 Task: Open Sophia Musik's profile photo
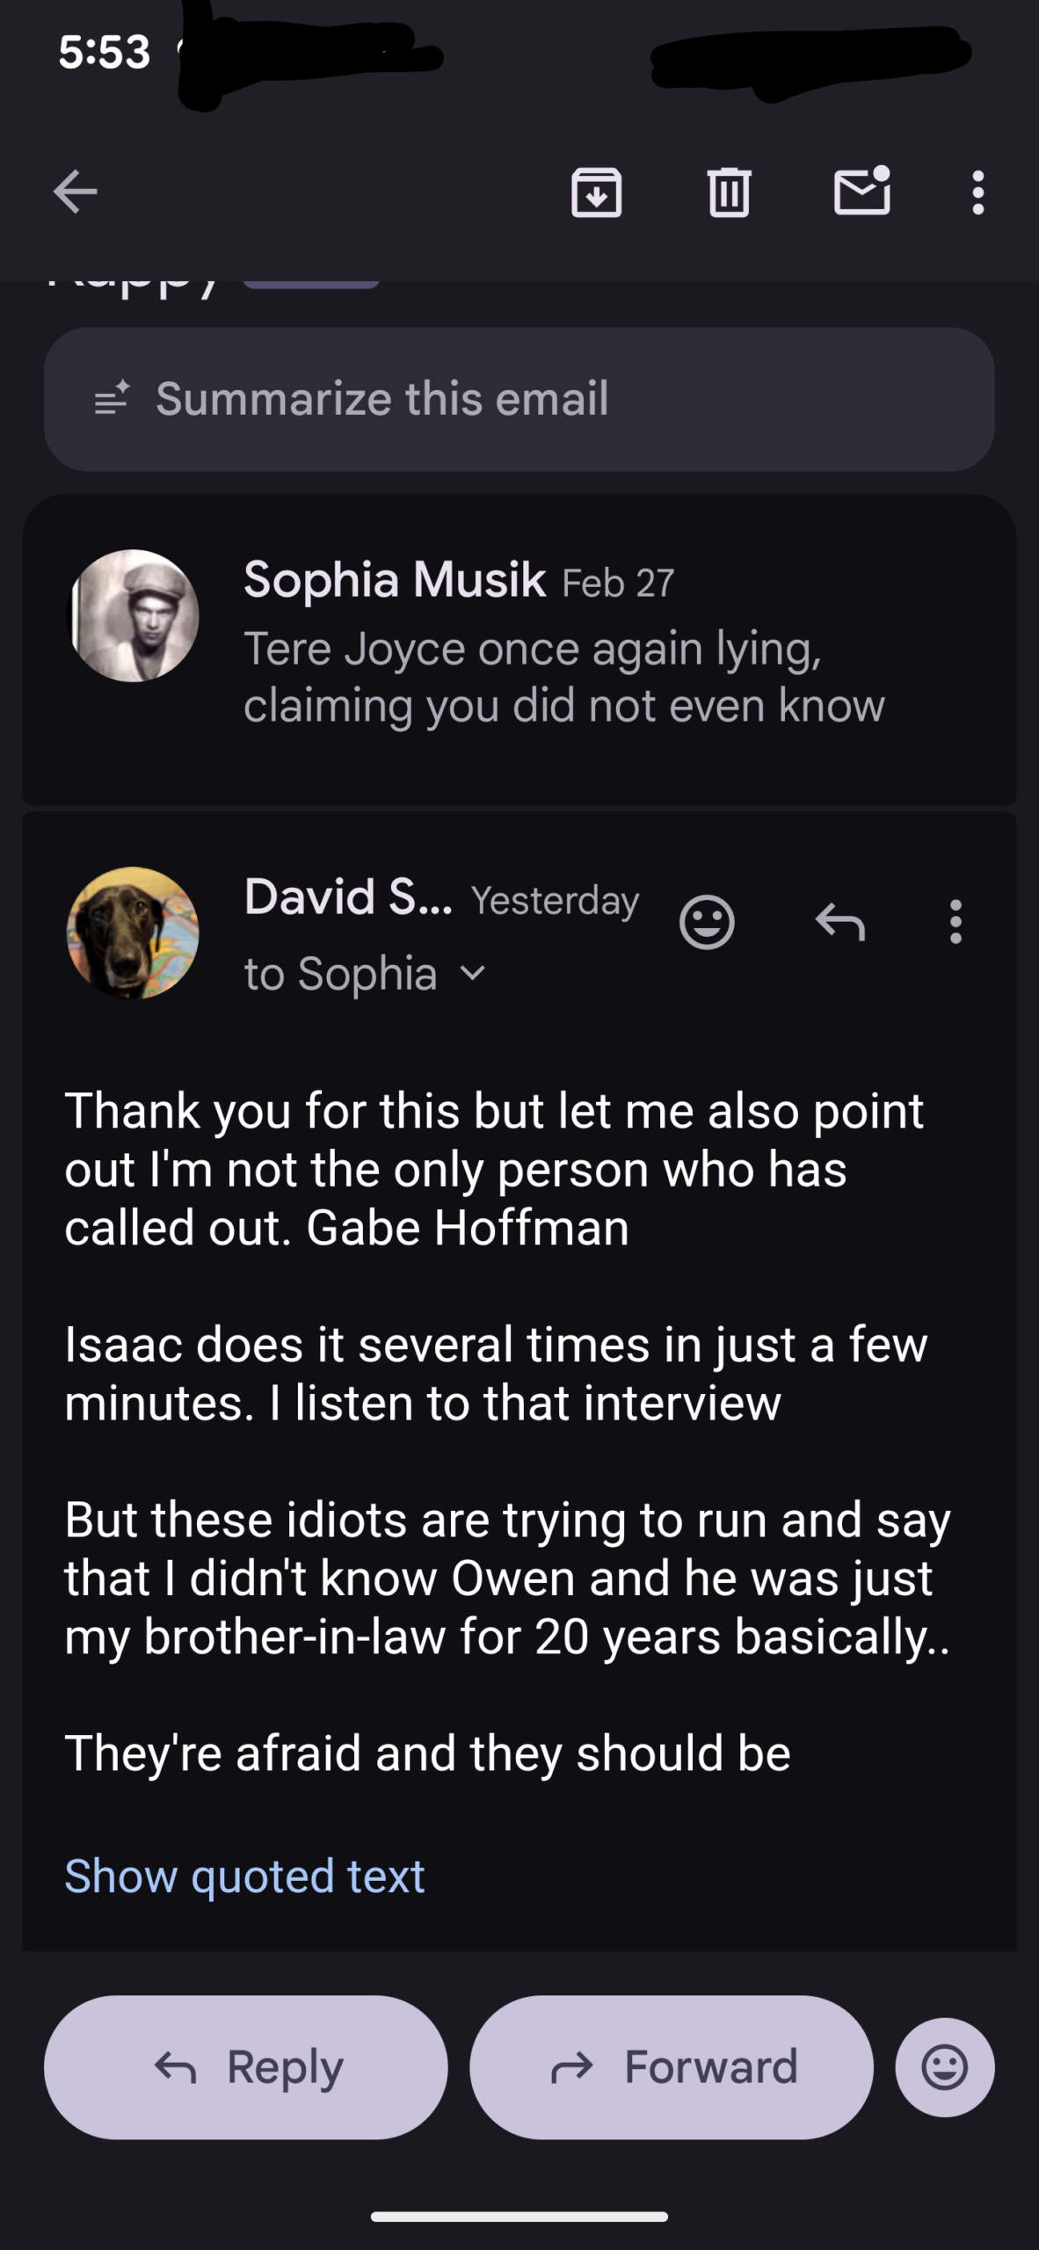[x=134, y=615]
